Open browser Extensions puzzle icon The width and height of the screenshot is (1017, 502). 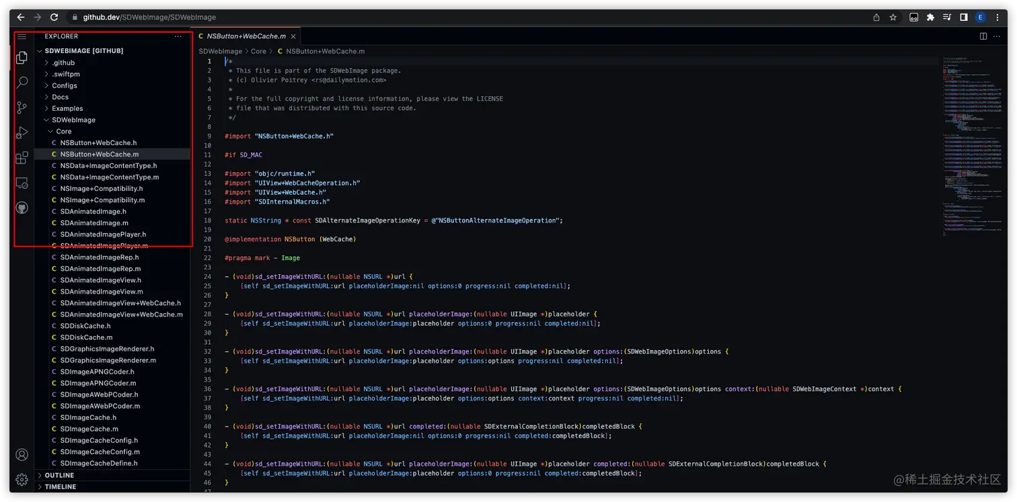pyautogui.click(x=930, y=17)
